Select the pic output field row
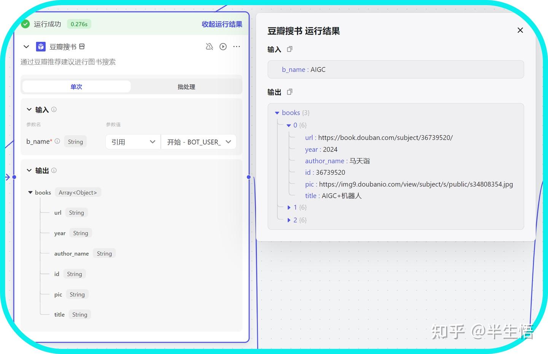This screenshot has height=354, width=548. pyautogui.click(x=72, y=294)
